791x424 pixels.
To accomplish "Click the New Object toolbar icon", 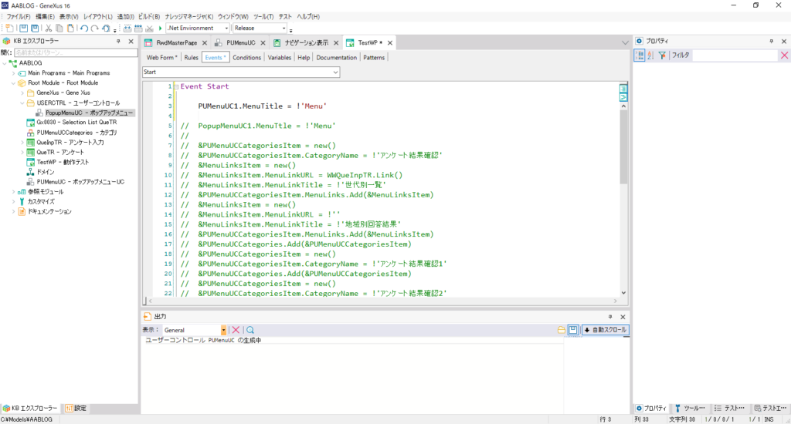I will point(9,29).
